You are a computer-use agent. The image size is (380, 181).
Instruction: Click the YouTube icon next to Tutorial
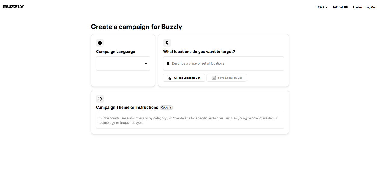346,7
